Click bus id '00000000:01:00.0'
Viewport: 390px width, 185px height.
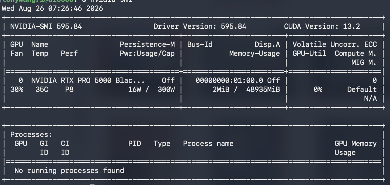(x=229, y=80)
